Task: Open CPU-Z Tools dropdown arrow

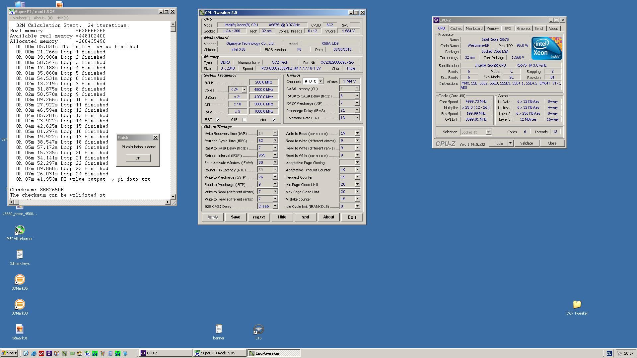Action: coord(510,143)
